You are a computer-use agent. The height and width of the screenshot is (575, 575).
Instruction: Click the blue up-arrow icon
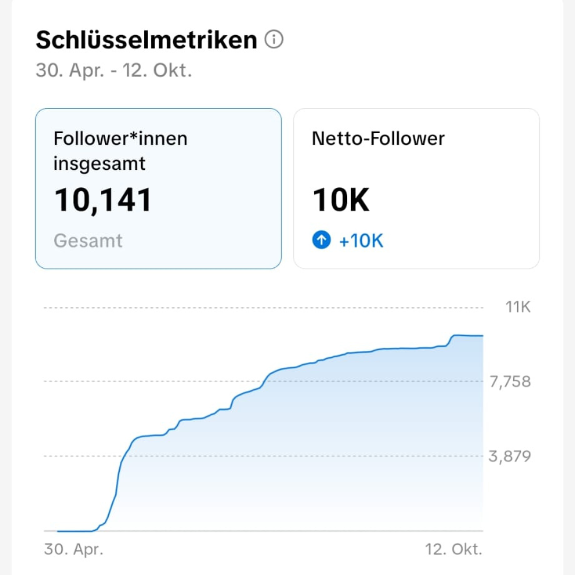point(321,241)
